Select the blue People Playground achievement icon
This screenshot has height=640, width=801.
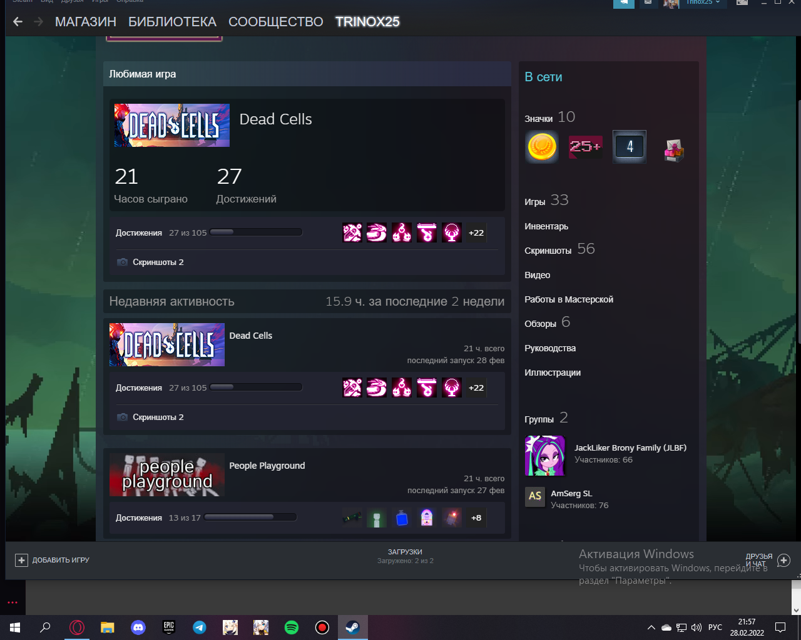[x=402, y=517]
